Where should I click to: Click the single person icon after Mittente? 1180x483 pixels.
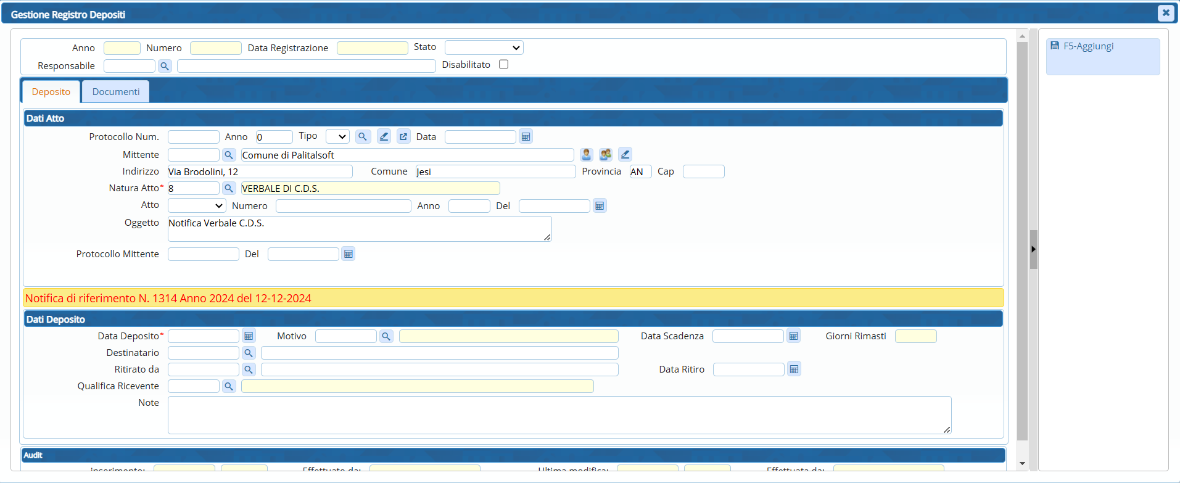586,155
